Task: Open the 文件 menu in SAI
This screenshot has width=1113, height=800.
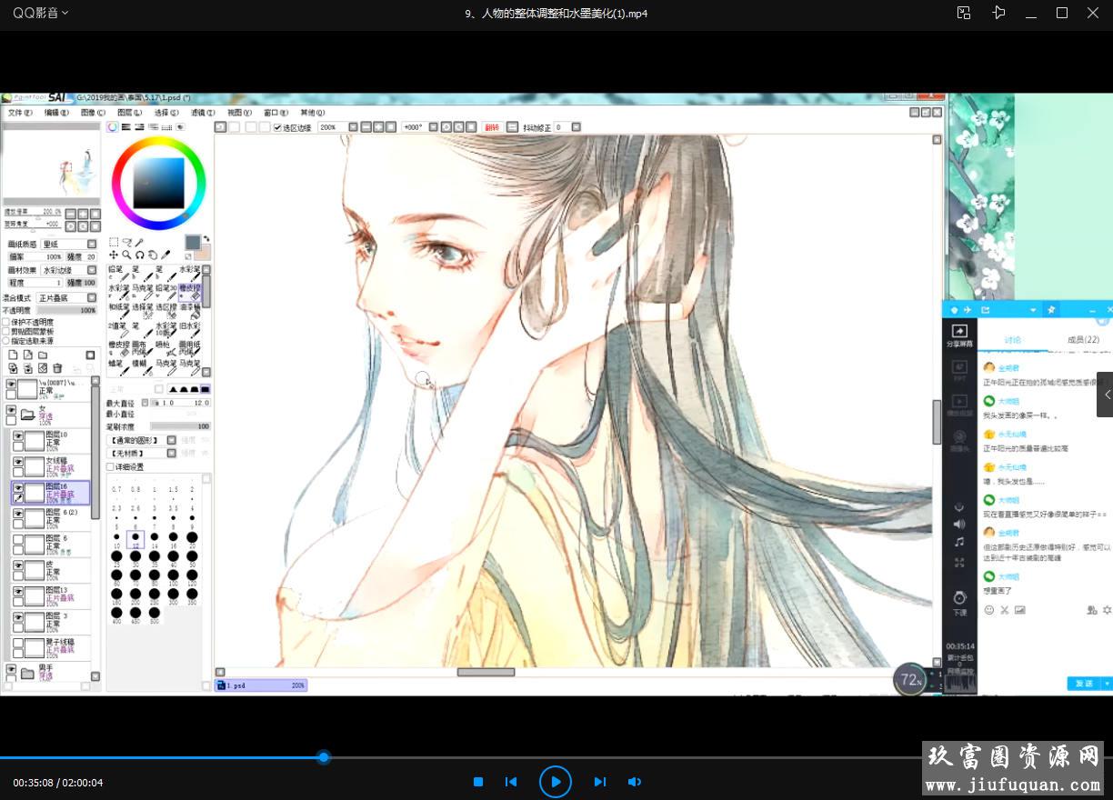Action: click(19, 113)
